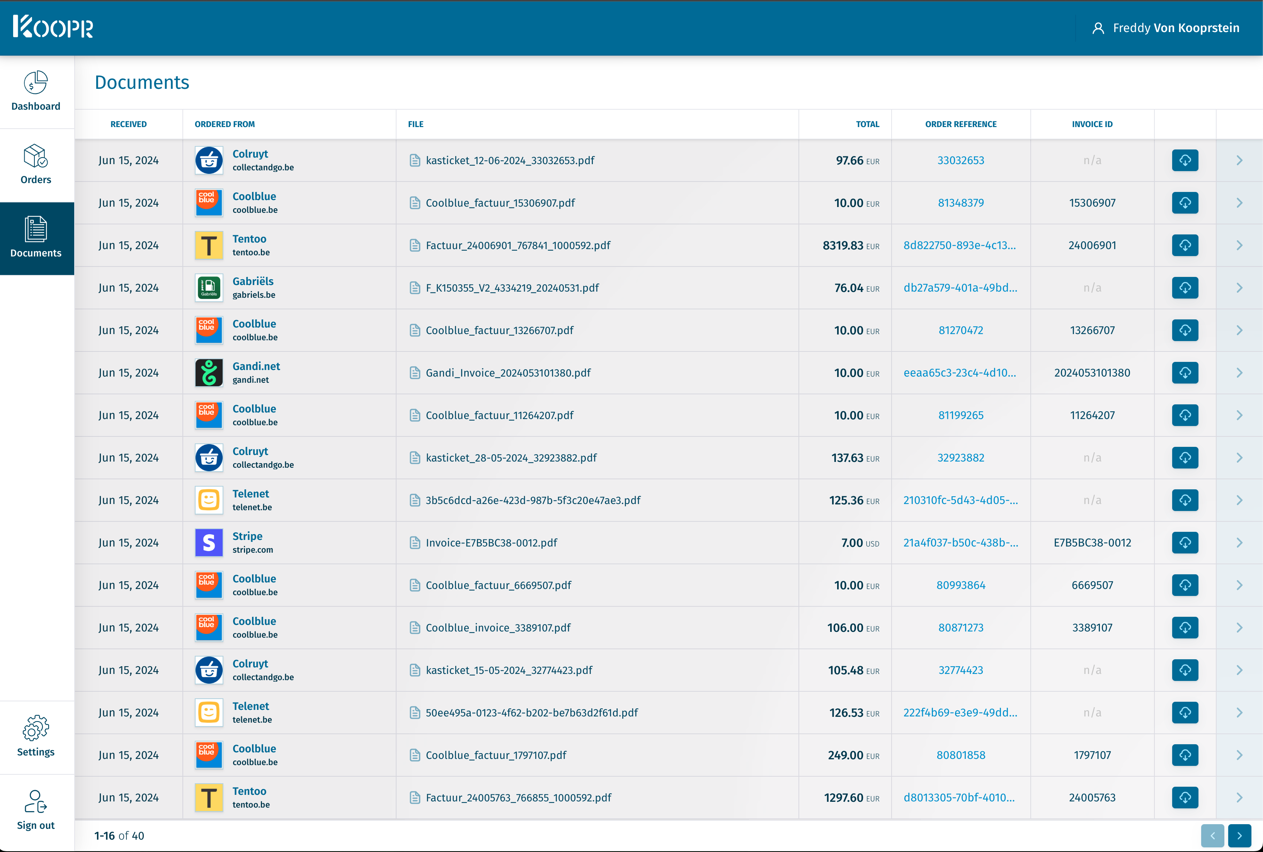Download Factuur_24006901_767841_1000592.pdf cloud icon
This screenshot has height=852, width=1263.
(1185, 245)
